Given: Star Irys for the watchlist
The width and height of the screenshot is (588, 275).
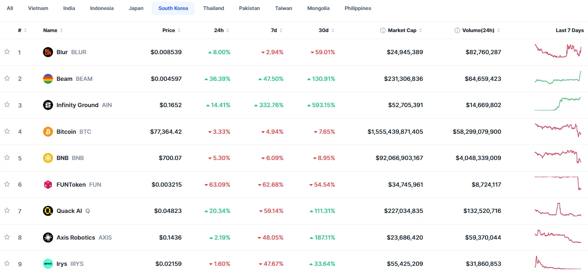Looking at the screenshot, I should point(7,263).
